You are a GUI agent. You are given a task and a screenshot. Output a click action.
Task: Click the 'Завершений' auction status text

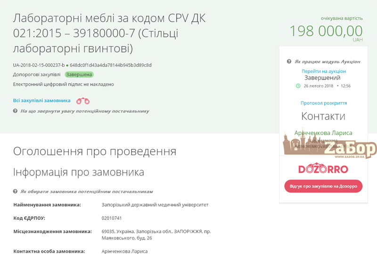[322, 78]
